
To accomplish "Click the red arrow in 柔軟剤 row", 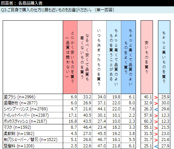I will click(156, 134).
